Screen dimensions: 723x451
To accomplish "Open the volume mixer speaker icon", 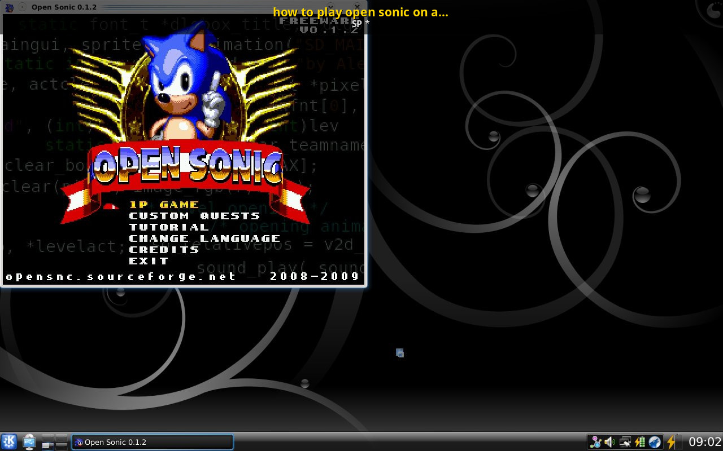I will coord(610,442).
